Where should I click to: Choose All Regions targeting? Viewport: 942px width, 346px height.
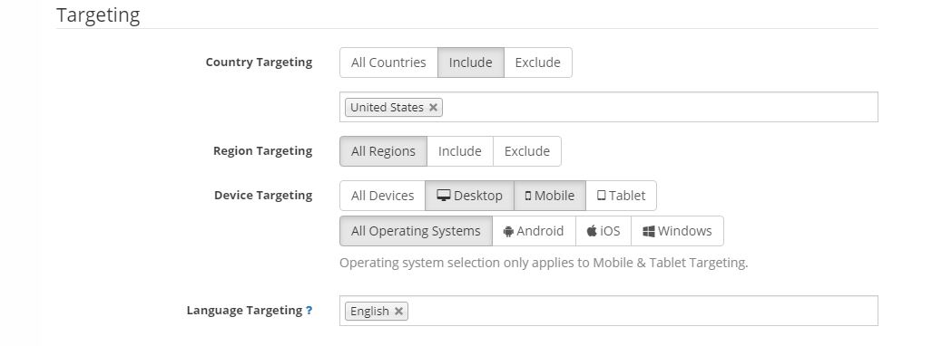click(383, 151)
